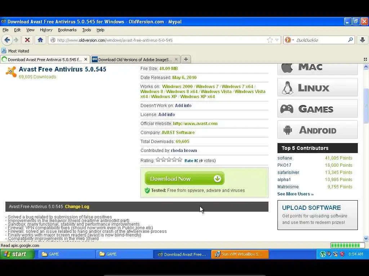Open the Bookmarks menu

[67, 30]
